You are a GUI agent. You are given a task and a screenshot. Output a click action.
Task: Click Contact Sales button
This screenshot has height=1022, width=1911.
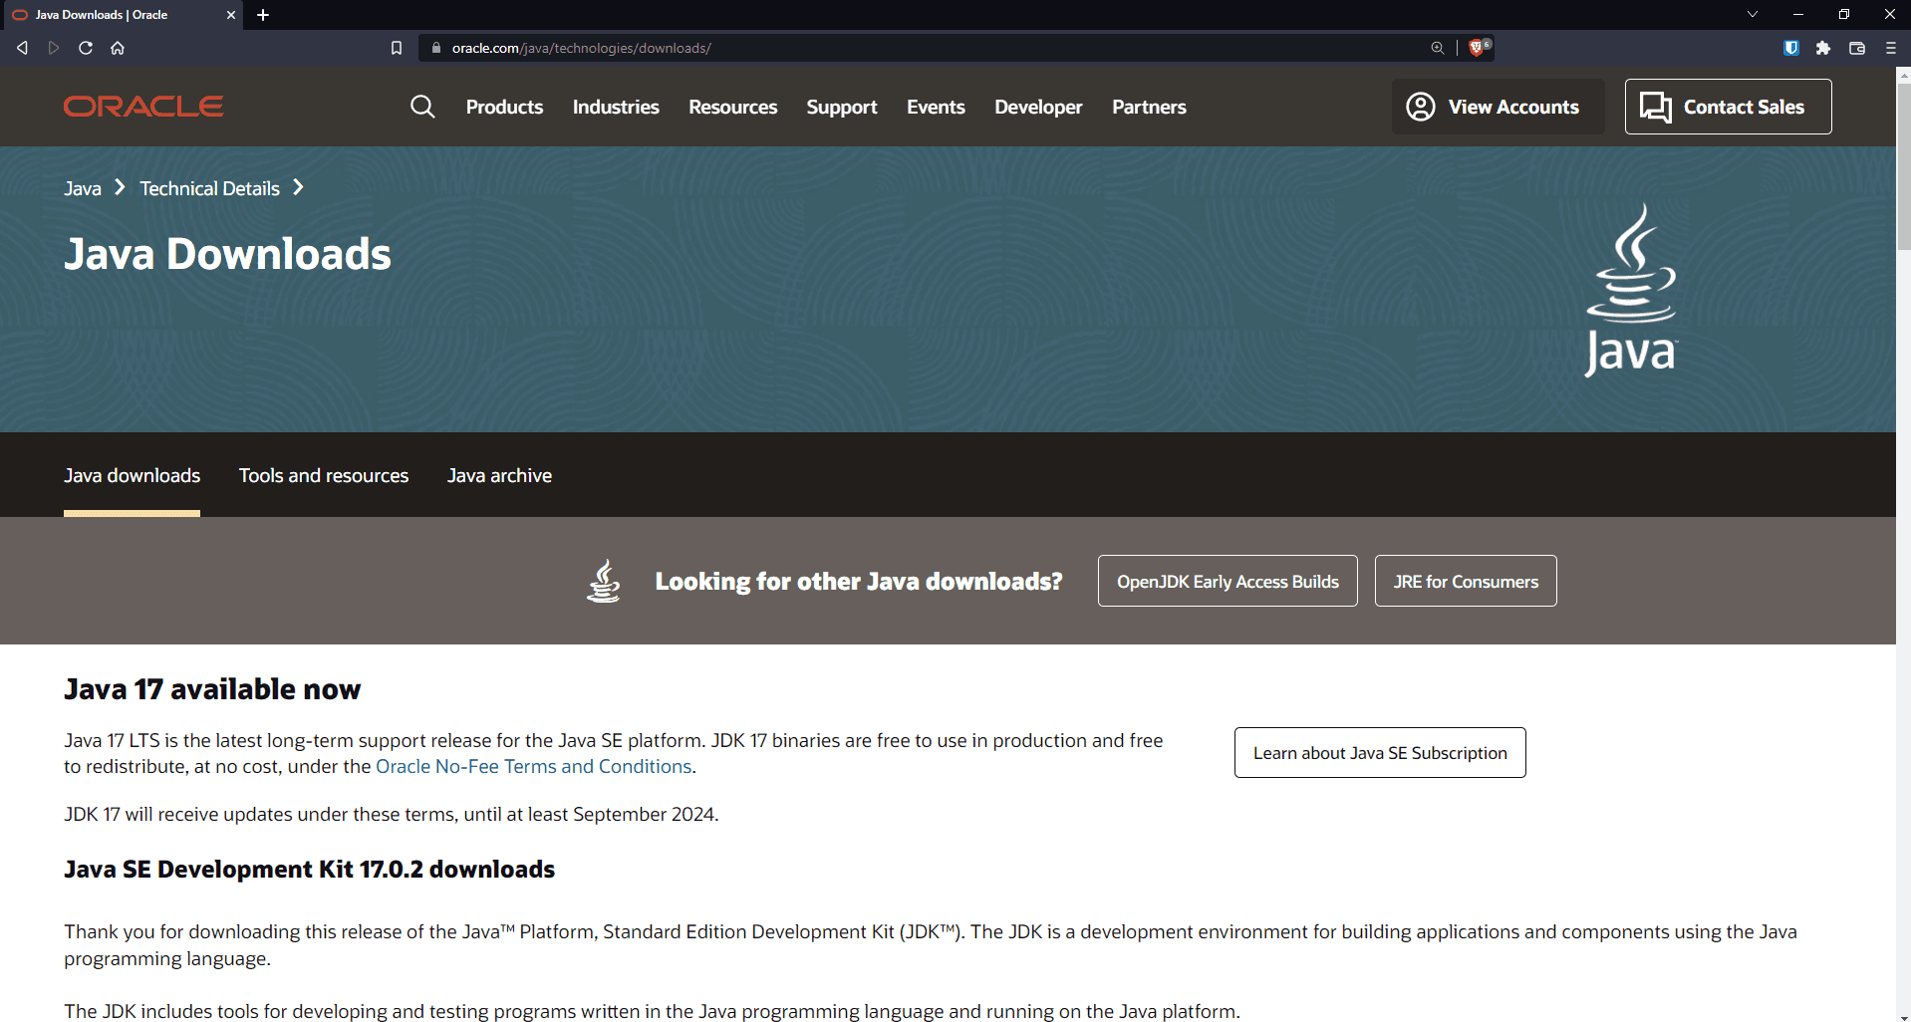pyautogui.click(x=1728, y=107)
